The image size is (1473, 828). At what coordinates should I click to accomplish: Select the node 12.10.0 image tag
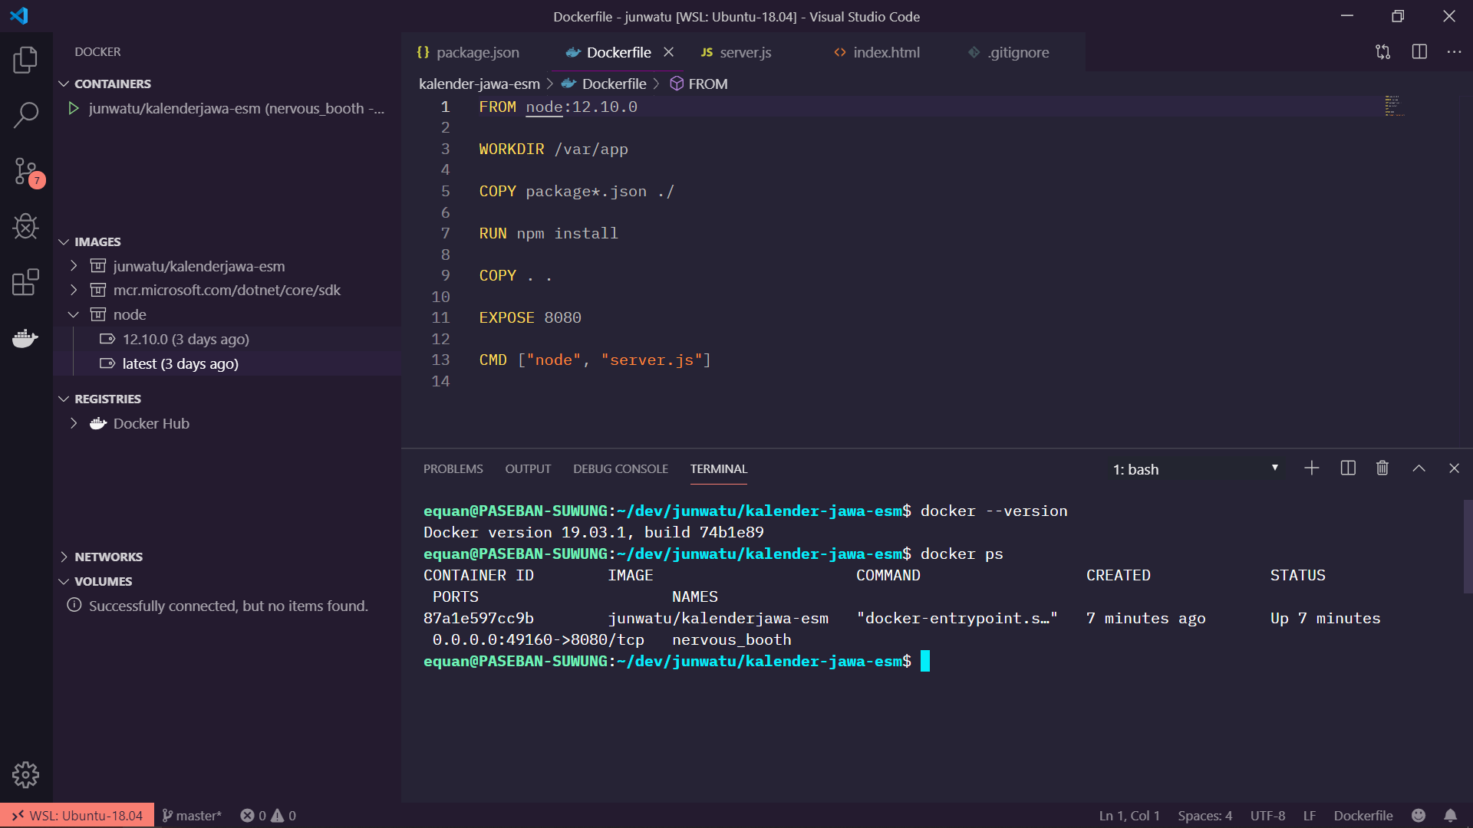[185, 339]
